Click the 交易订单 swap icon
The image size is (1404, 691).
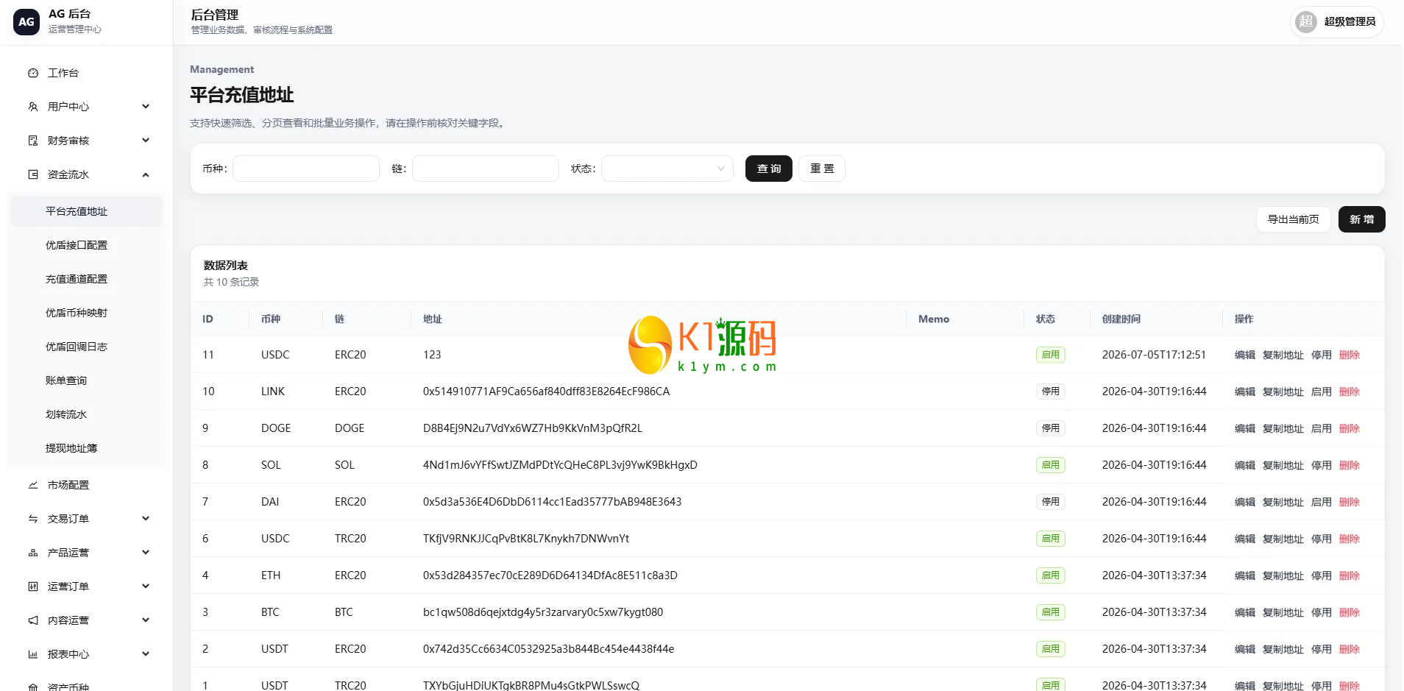(33, 519)
